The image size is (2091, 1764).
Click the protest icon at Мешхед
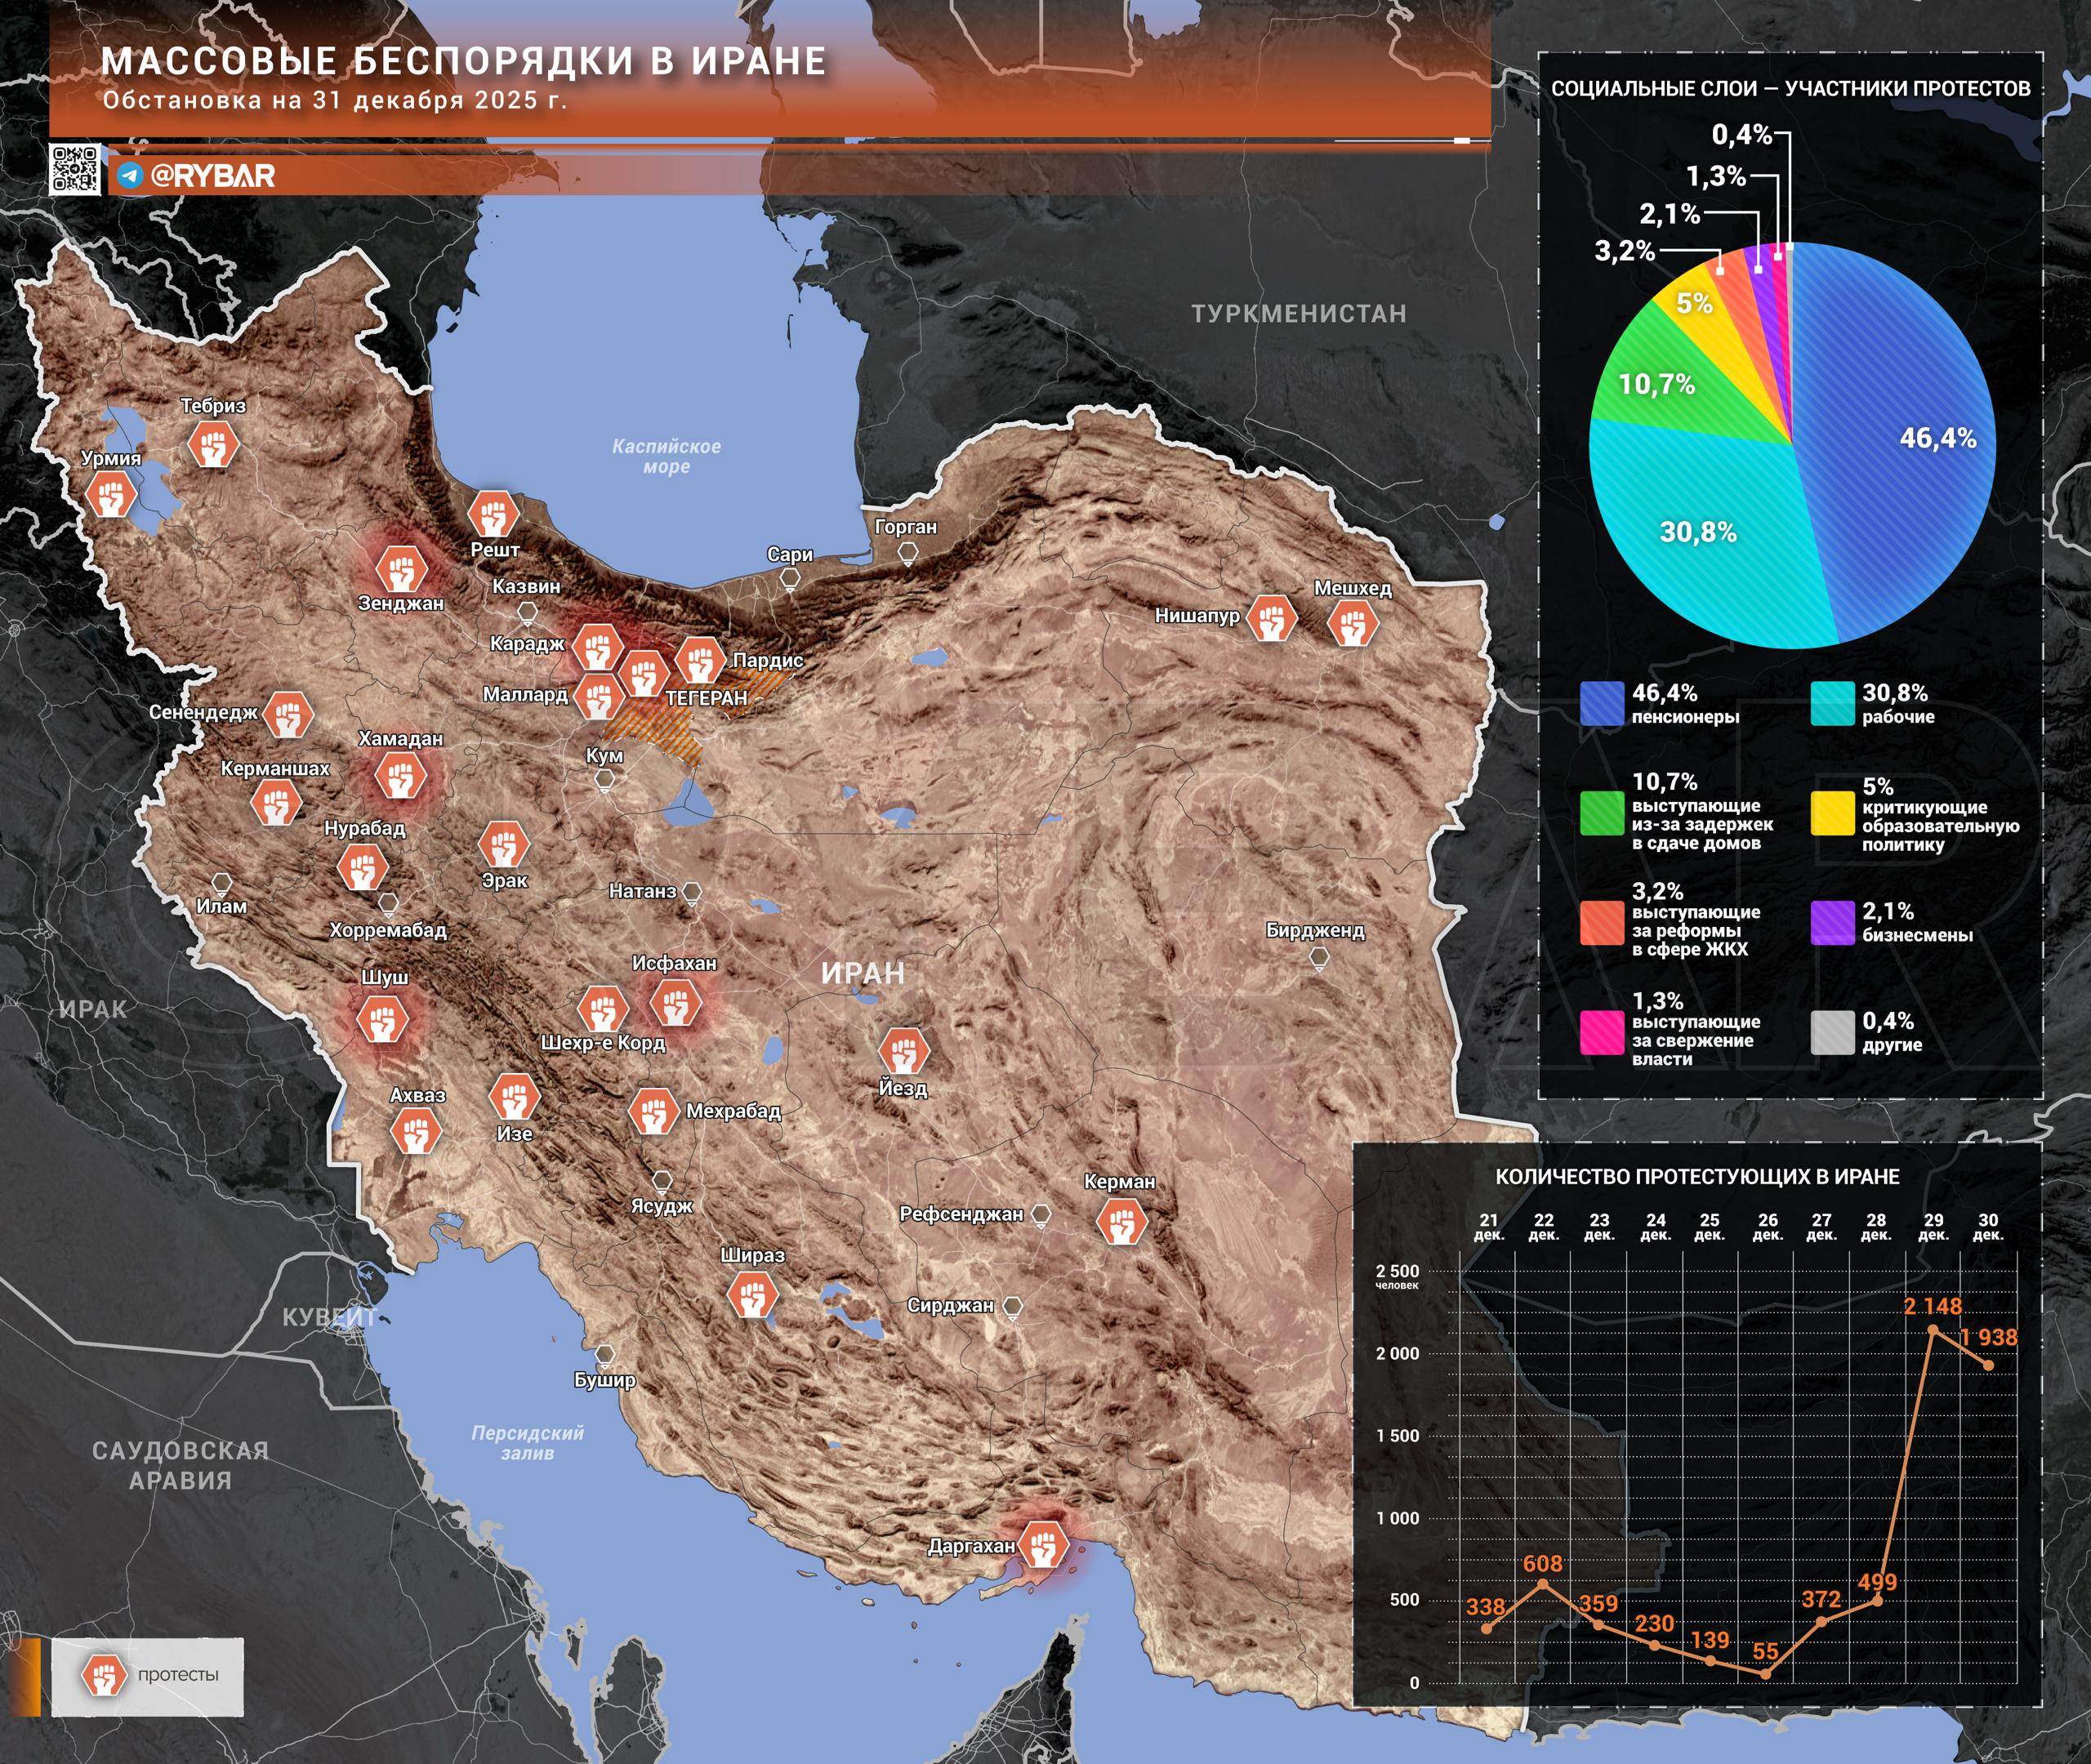coord(1352,624)
